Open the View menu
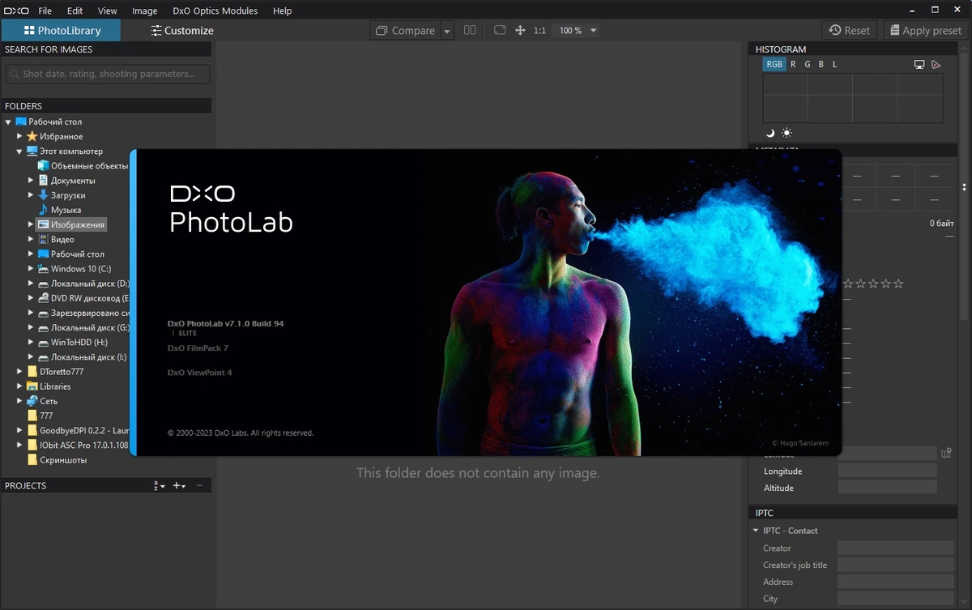This screenshot has height=610, width=972. coord(107,11)
